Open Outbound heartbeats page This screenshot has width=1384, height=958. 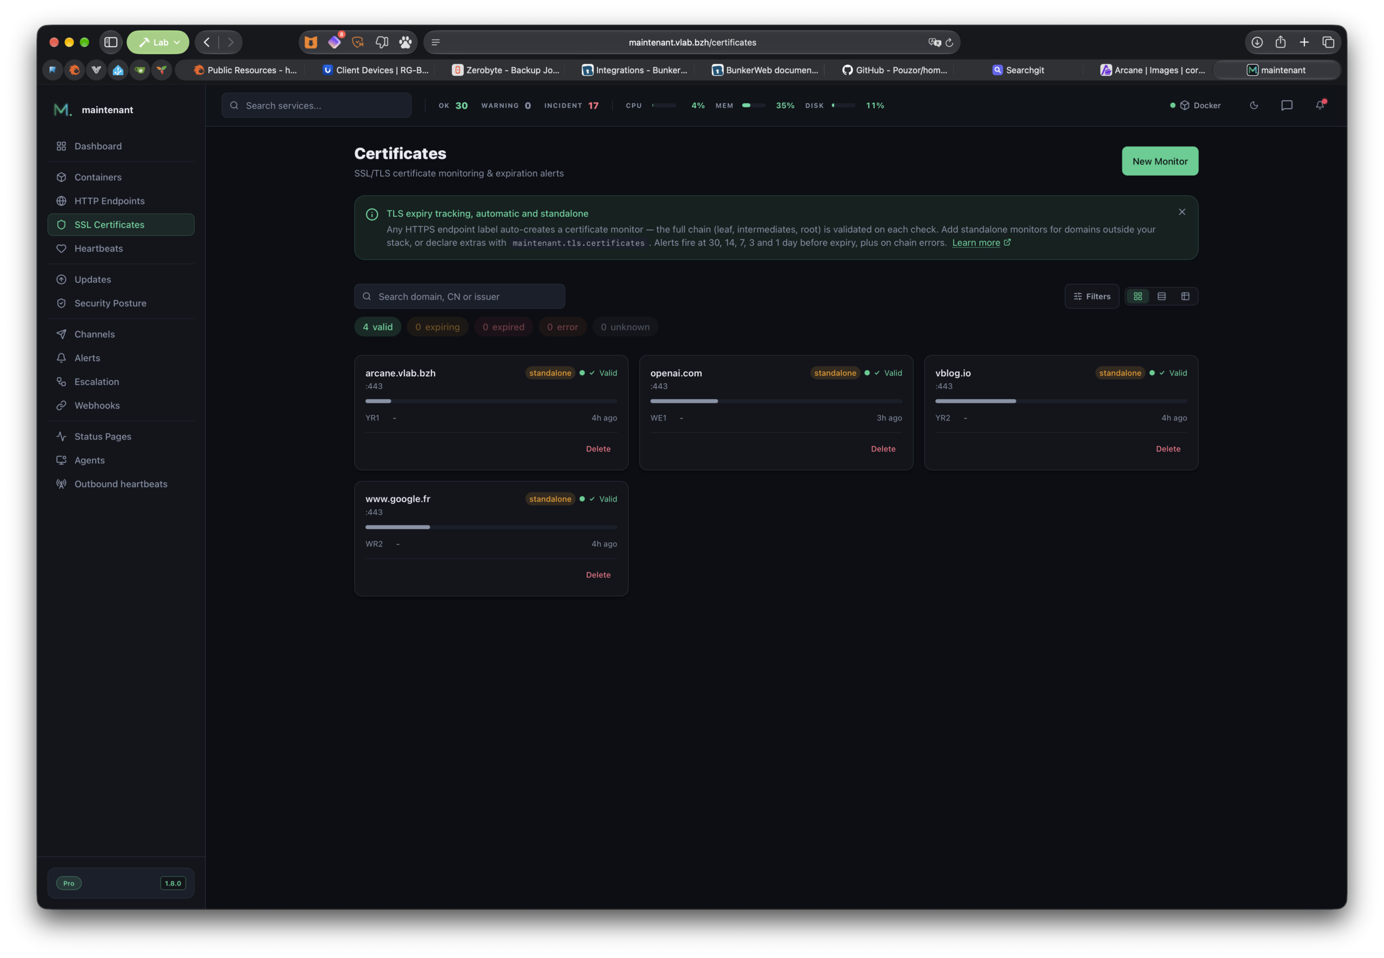coord(121,484)
